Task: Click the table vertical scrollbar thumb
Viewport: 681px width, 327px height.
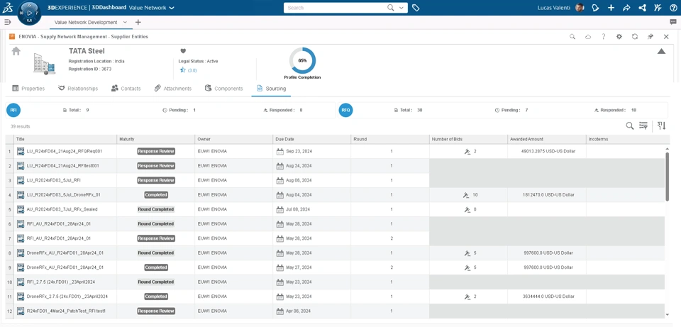Action: point(667,177)
